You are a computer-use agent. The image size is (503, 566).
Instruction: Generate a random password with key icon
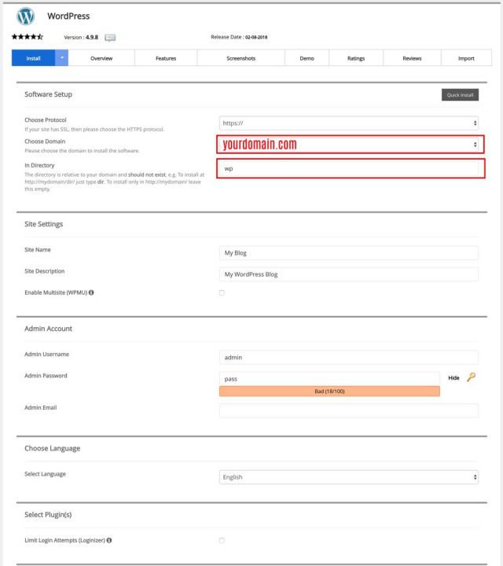(472, 377)
